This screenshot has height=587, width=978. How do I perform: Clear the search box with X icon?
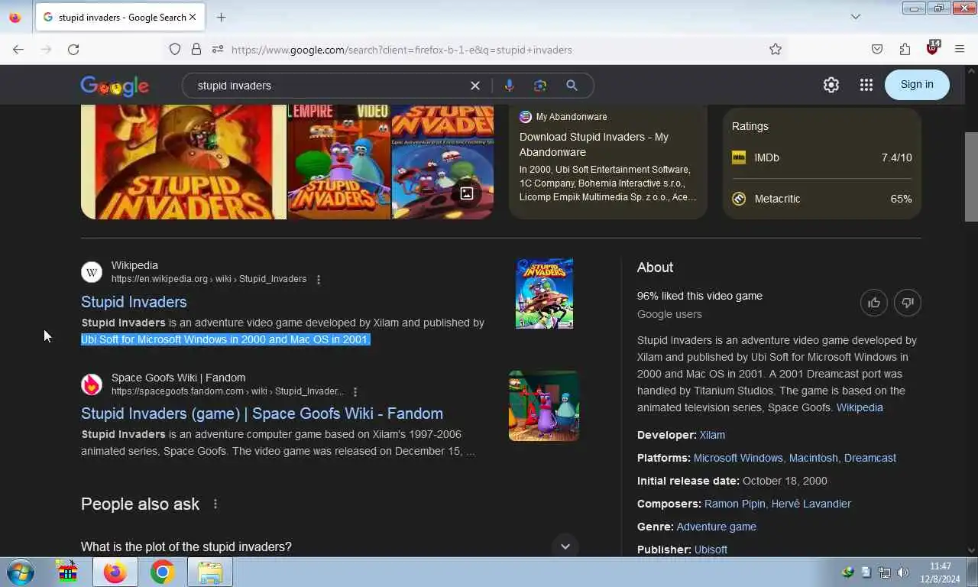point(475,86)
